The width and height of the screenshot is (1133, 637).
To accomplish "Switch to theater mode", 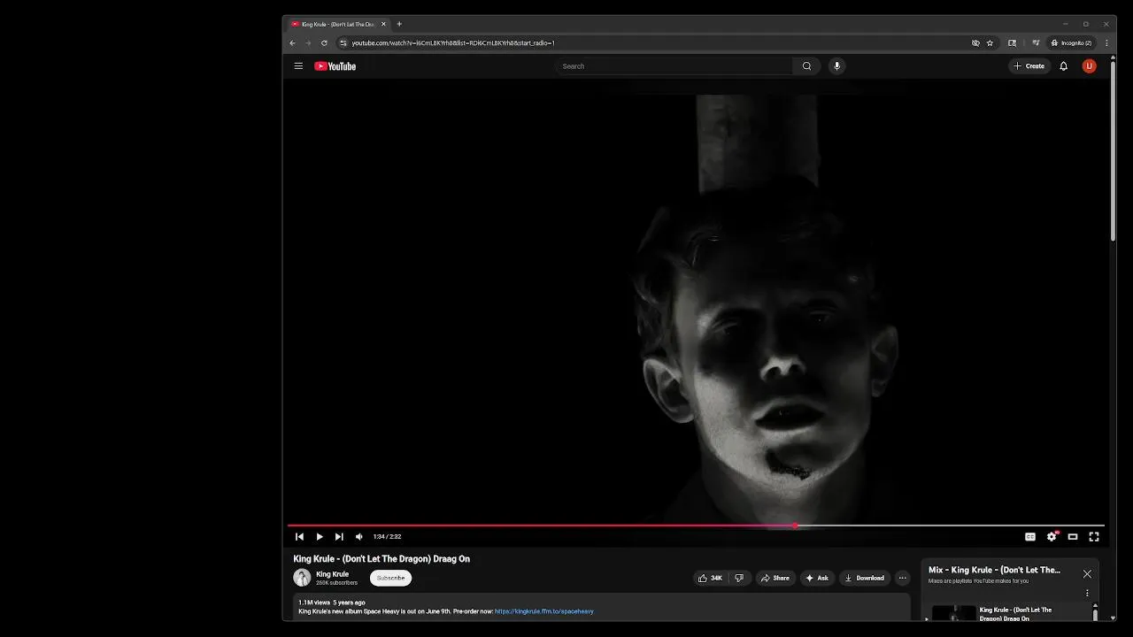I will (x=1073, y=537).
